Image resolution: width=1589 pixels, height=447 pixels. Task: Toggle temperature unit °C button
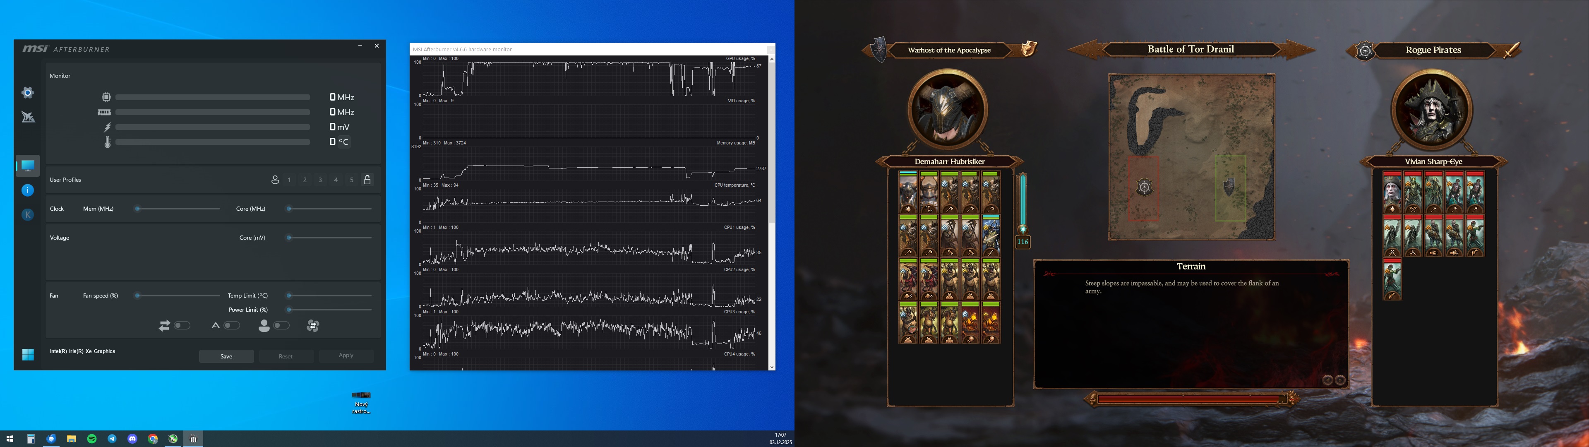(343, 142)
